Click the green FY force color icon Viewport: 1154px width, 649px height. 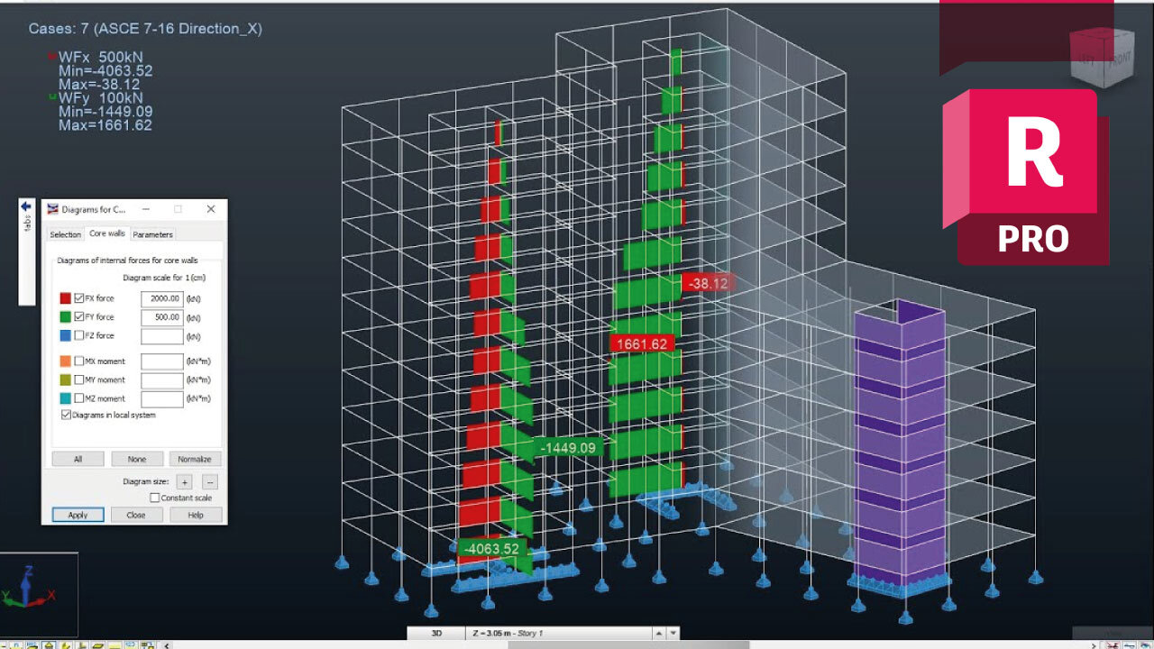click(64, 317)
